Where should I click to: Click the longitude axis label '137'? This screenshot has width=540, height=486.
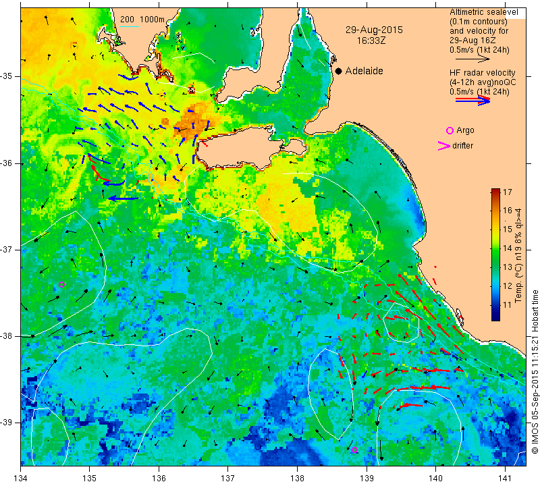click(x=228, y=478)
